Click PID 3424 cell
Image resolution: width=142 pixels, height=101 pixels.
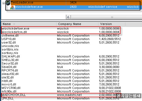(x=73, y=2)
